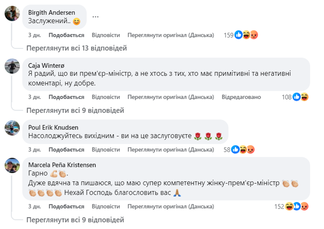Reply to Poul Erik Knudsen's comment

click(106, 150)
